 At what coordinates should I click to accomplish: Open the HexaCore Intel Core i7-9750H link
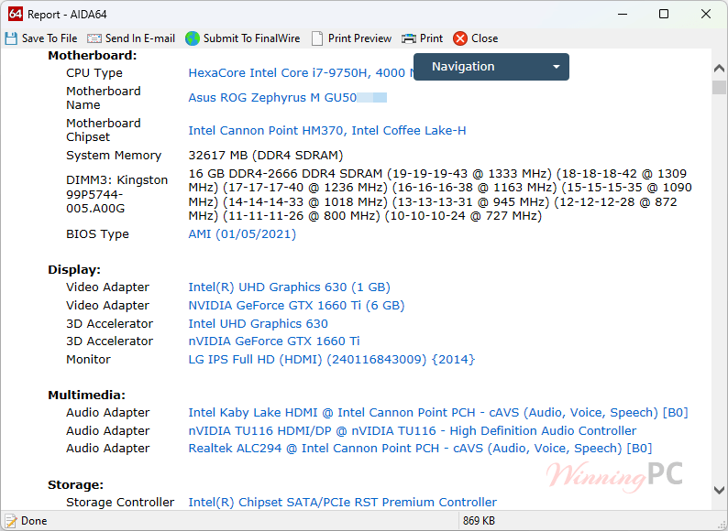pos(301,73)
